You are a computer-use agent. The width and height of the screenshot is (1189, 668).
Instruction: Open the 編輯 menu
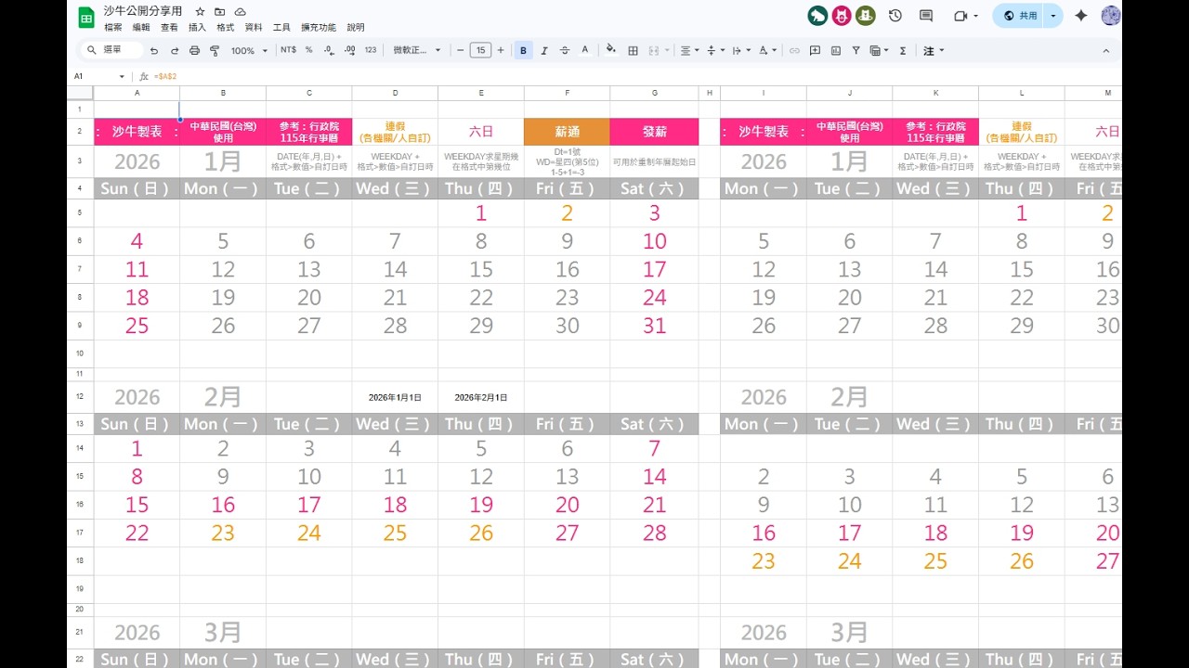click(x=141, y=28)
